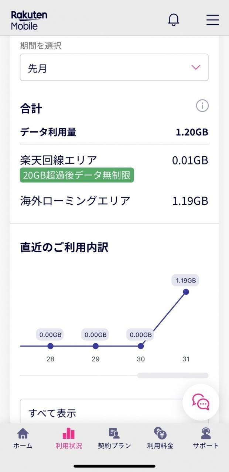The height and width of the screenshot is (472, 229).
Task: Tap the サポート headset icon
Action: tap(206, 434)
